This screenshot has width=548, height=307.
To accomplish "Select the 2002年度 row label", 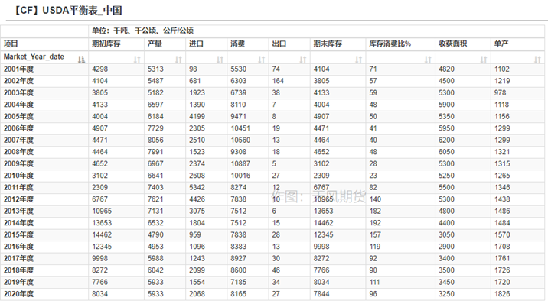I will [18, 81].
